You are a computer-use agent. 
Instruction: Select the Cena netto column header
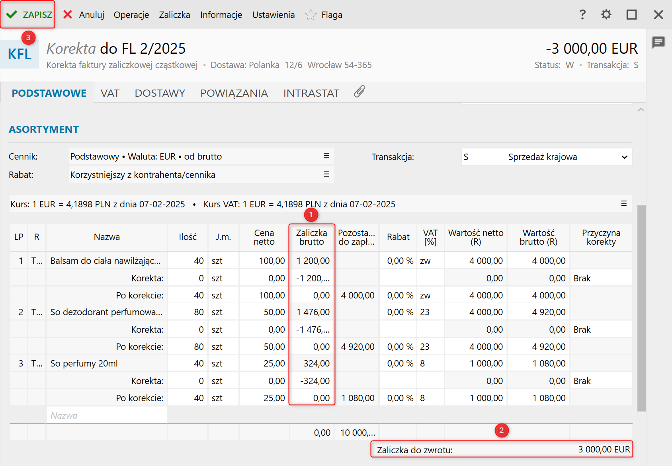(x=264, y=237)
